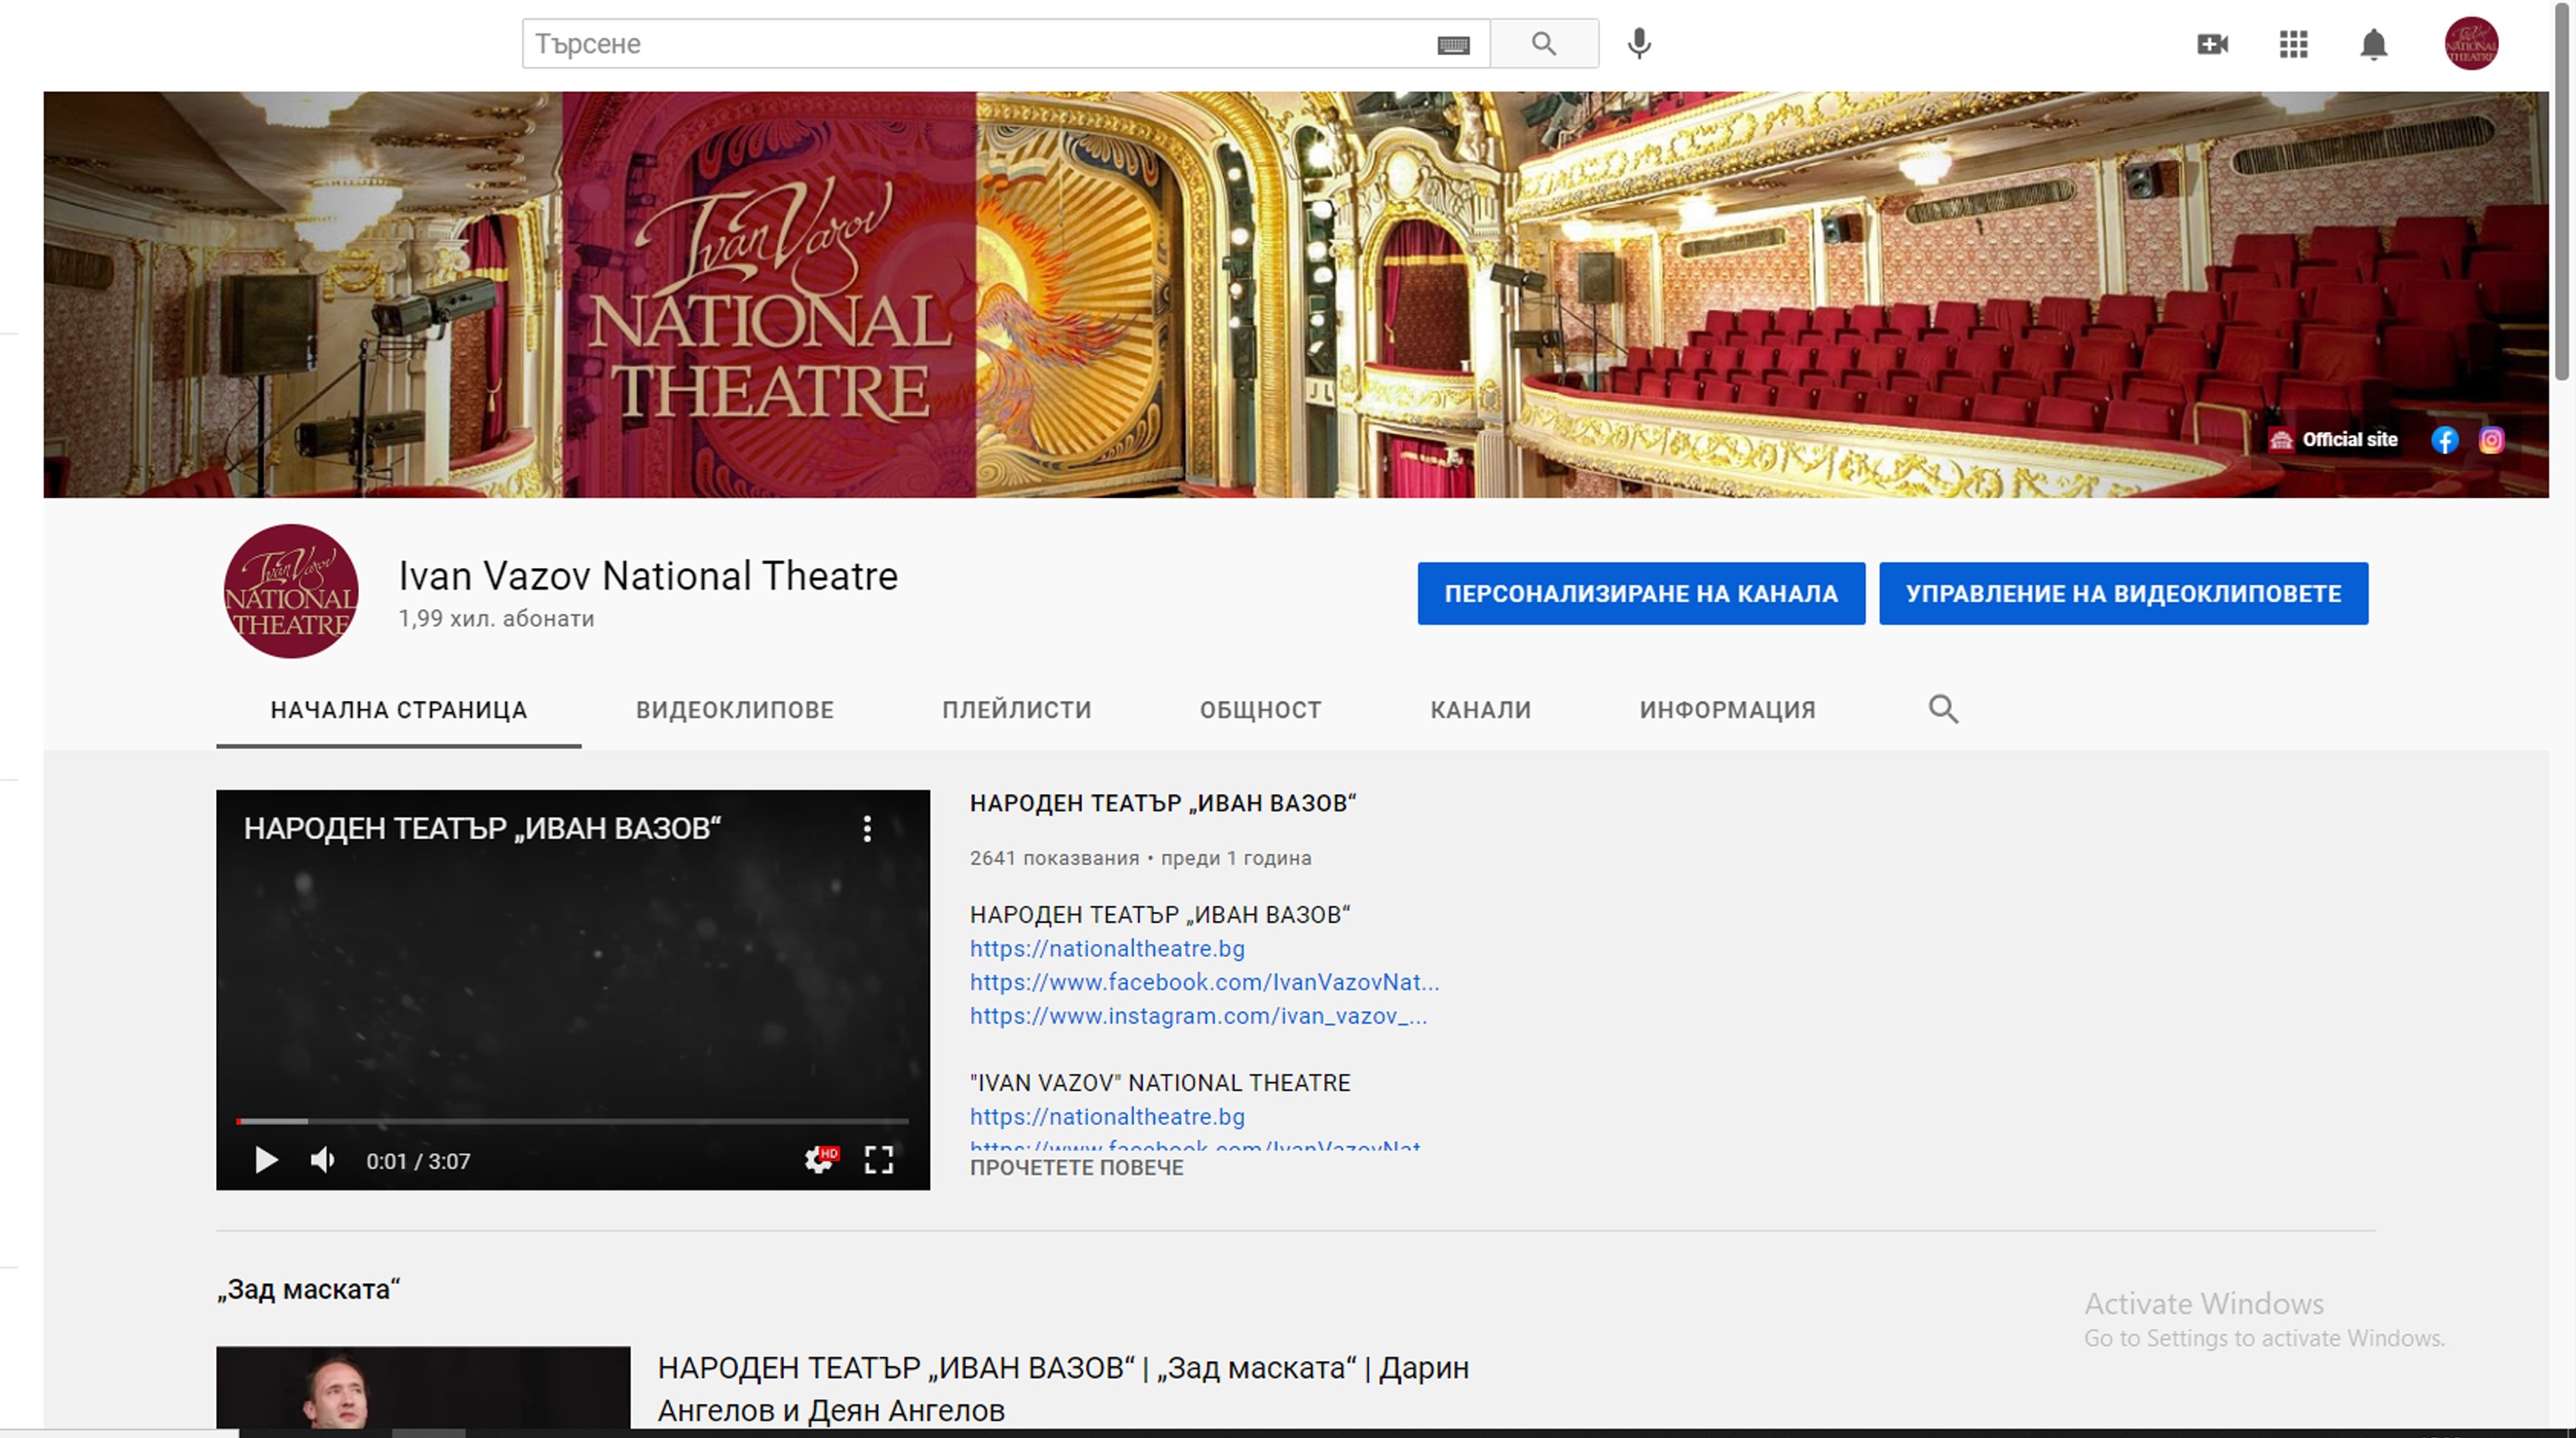
Task: Click the microphone voice search icon
Action: (x=1639, y=44)
